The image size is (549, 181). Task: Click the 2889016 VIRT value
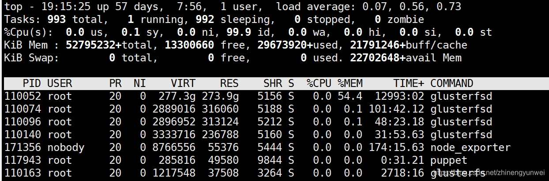pyautogui.click(x=174, y=109)
